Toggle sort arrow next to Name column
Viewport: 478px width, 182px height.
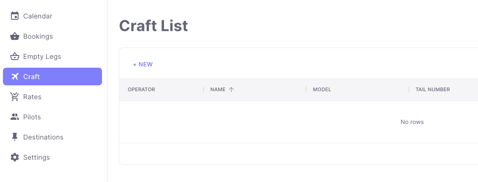231,90
